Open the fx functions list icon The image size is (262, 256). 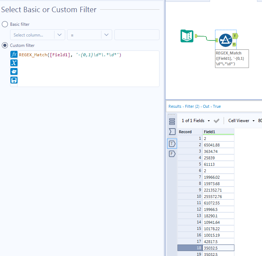coord(14,54)
